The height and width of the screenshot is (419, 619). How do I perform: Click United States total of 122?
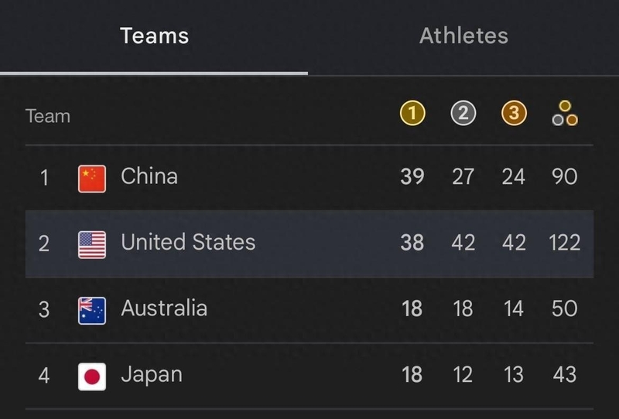[564, 243]
